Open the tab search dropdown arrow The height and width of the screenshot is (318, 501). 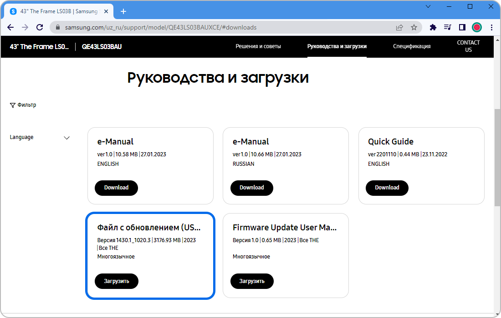[x=428, y=6]
